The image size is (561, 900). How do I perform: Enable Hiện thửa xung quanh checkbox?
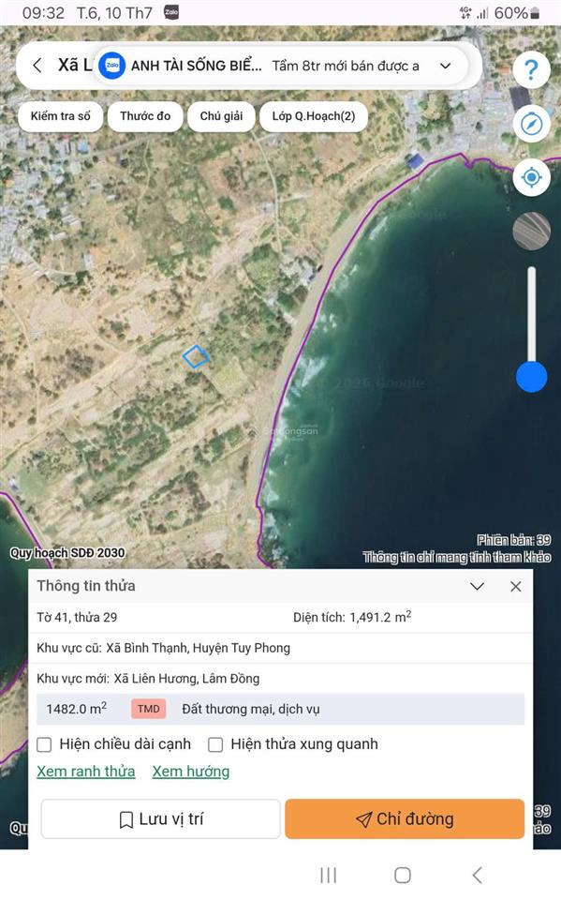point(215,744)
